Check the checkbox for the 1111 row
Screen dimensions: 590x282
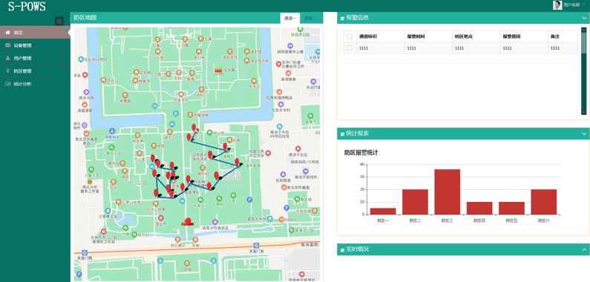click(350, 47)
